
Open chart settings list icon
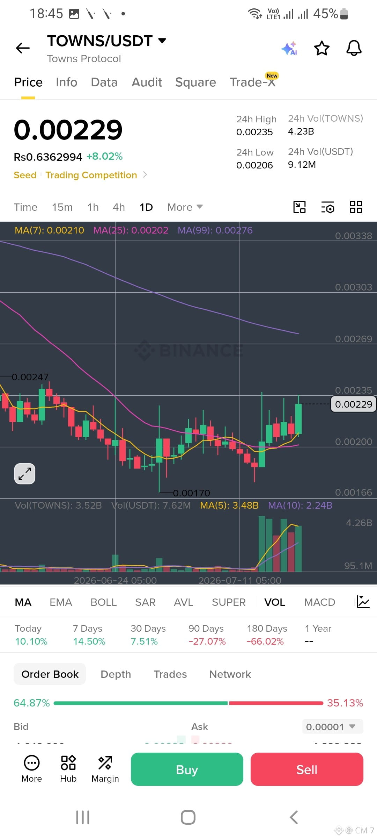pos(328,207)
